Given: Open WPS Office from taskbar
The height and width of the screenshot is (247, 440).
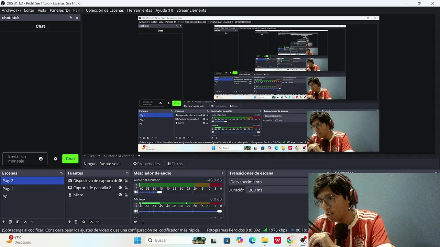Looking at the screenshot, I should click(x=277, y=240).
